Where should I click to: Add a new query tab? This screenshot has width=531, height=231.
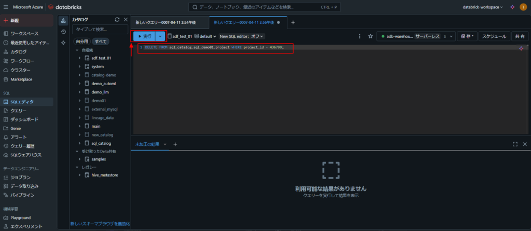point(294,22)
